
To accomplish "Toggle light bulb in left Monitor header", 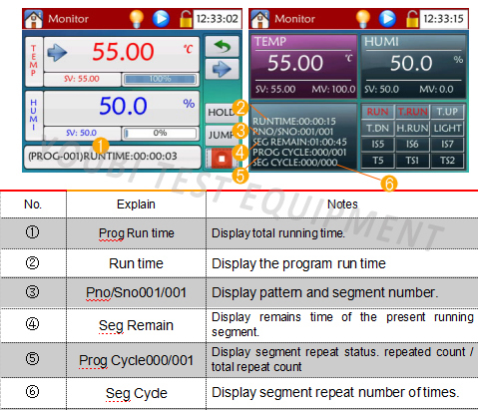I will [x=137, y=19].
